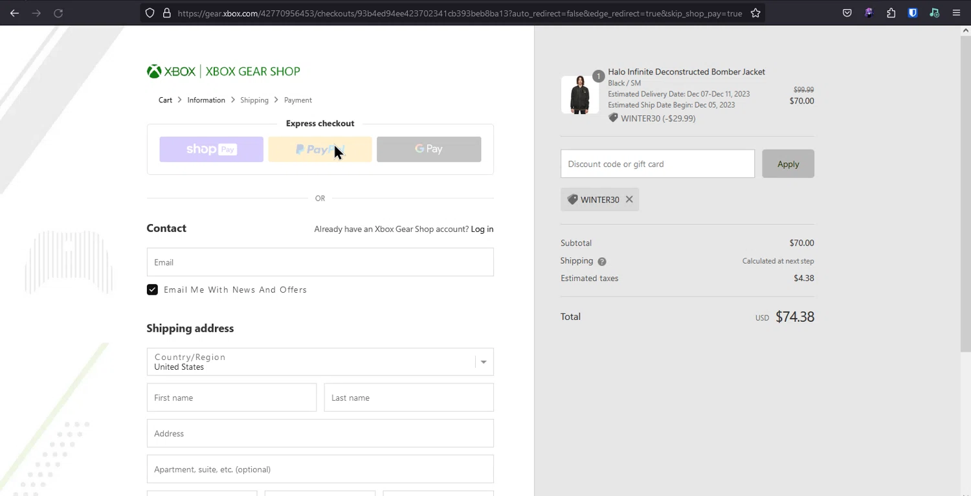Click the site security padlock icon
The image size is (971, 496).
pyautogui.click(x=166, y=13)
